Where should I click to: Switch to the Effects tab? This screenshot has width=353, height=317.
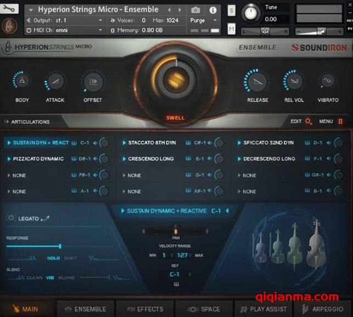click(145, 309)
